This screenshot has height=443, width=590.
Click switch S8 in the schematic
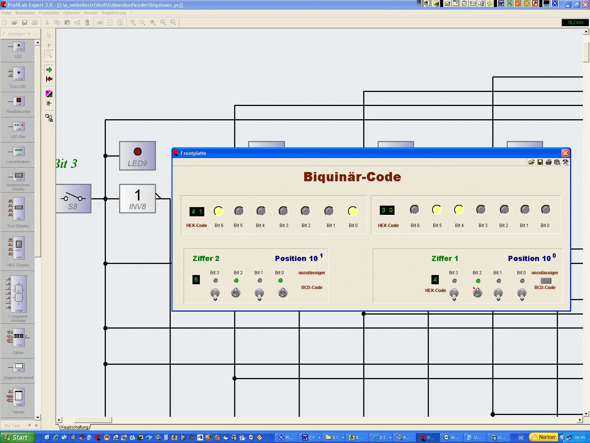(73, 199)
